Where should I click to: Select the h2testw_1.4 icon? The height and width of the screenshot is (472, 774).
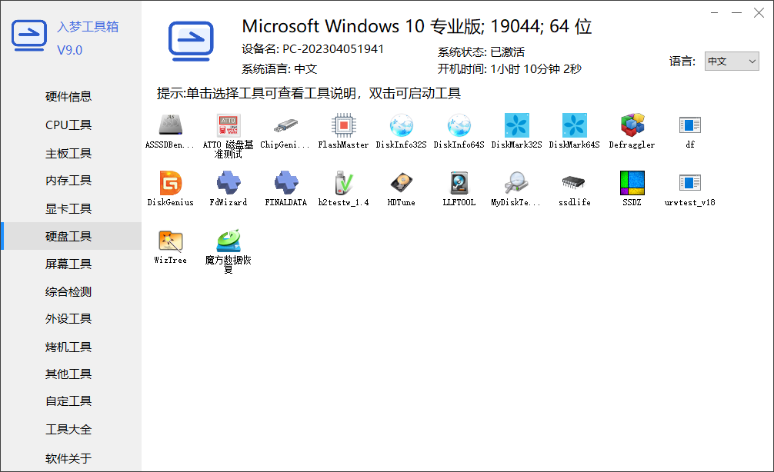pos(343,188)
